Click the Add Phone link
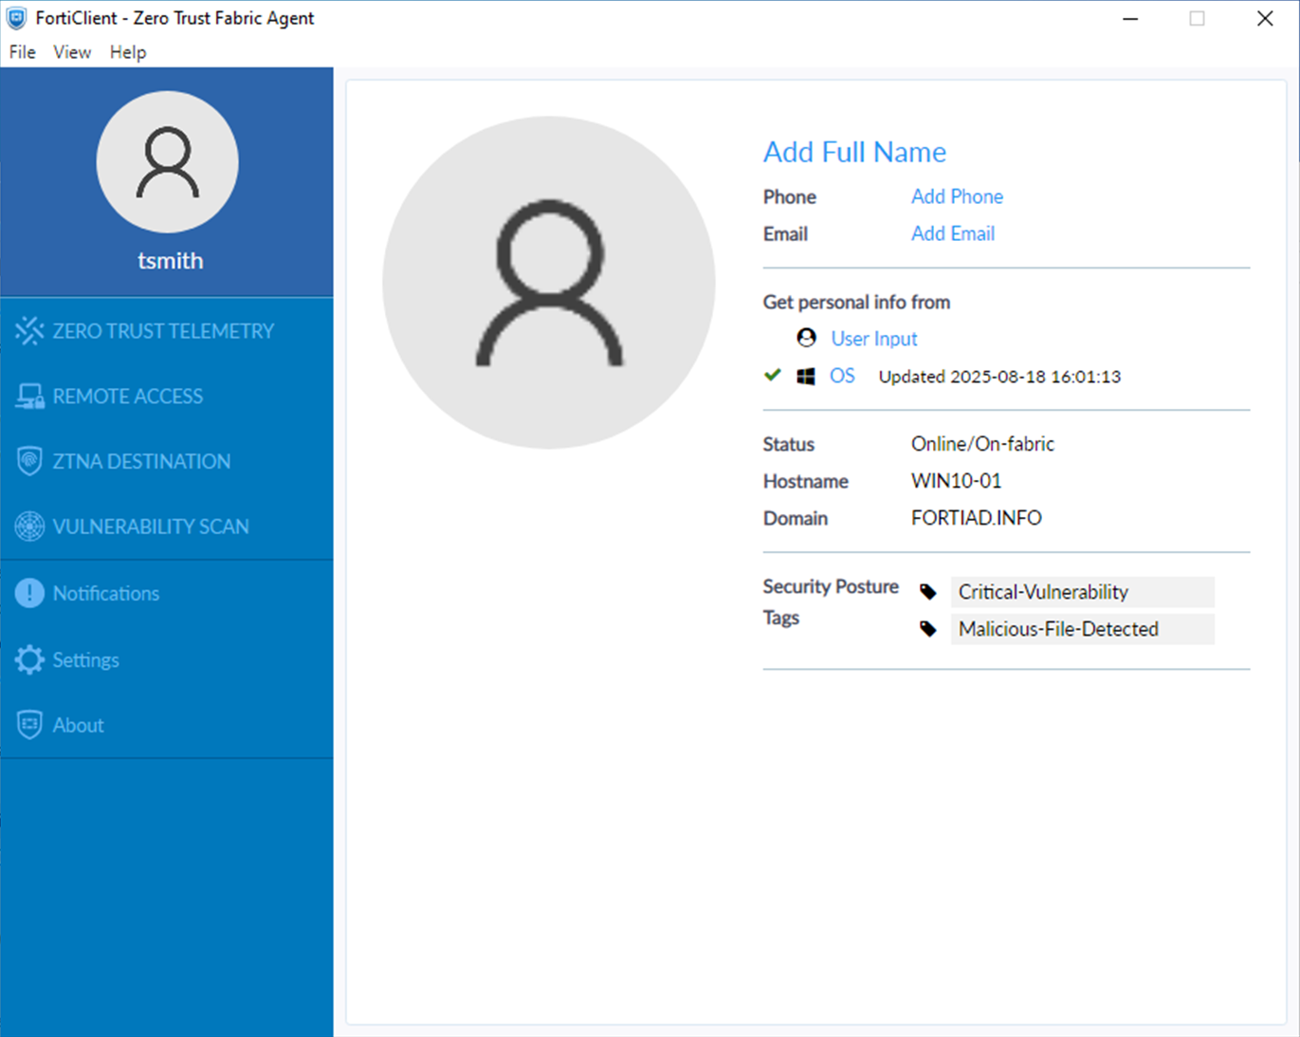This screenshot has width=1300, height=1037. 957,196
